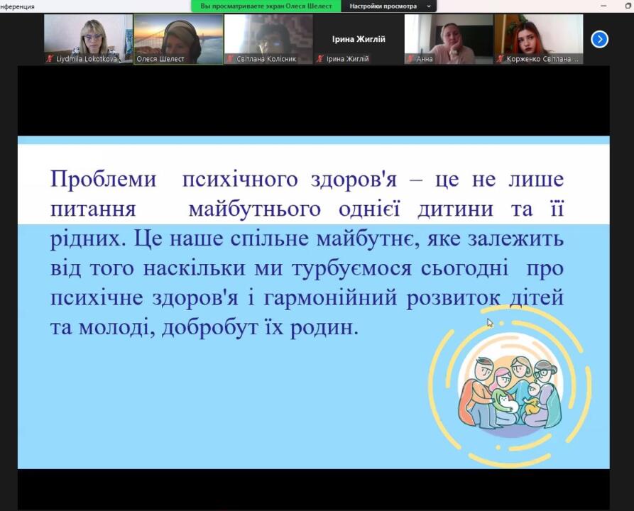Click muted microphone icon beside Ірина Жиглій name label
This screenshot has width=634, height=511.
pyautogui.click(x=320, y=59)
